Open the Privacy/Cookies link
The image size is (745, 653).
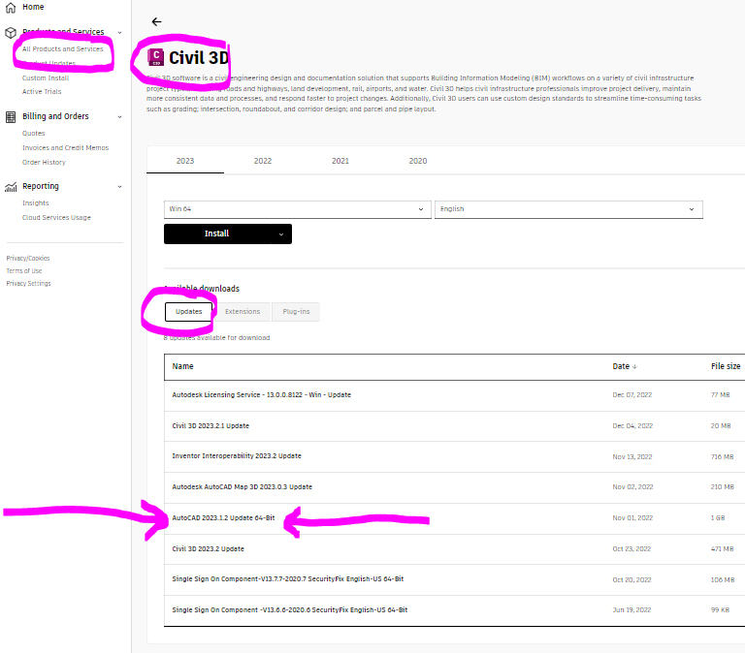28,258
